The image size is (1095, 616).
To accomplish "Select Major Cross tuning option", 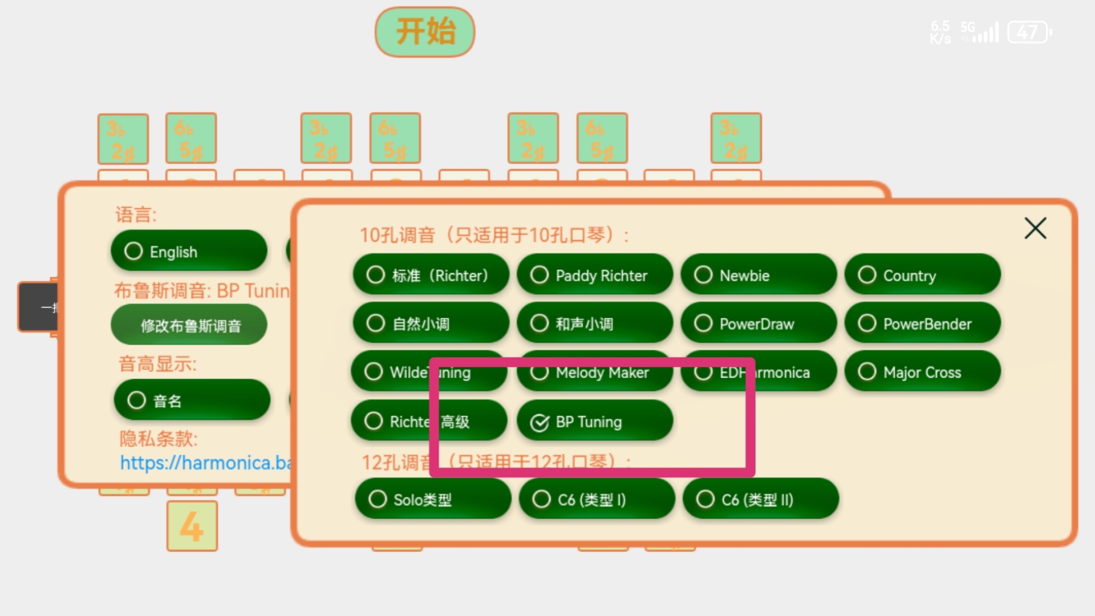I will click(921, 372).
